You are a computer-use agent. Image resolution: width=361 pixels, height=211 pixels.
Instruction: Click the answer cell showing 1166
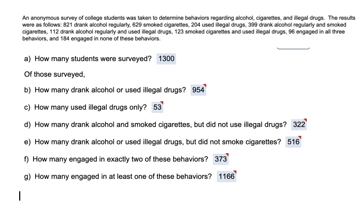(x=227, y=176)
